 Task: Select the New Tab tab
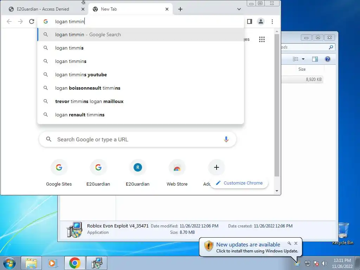(x=130, y=9)
